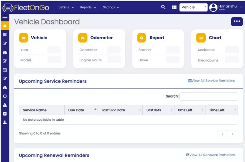Click 'Showing 0 to 0 of 0 entries'

[x=40, y=134]
